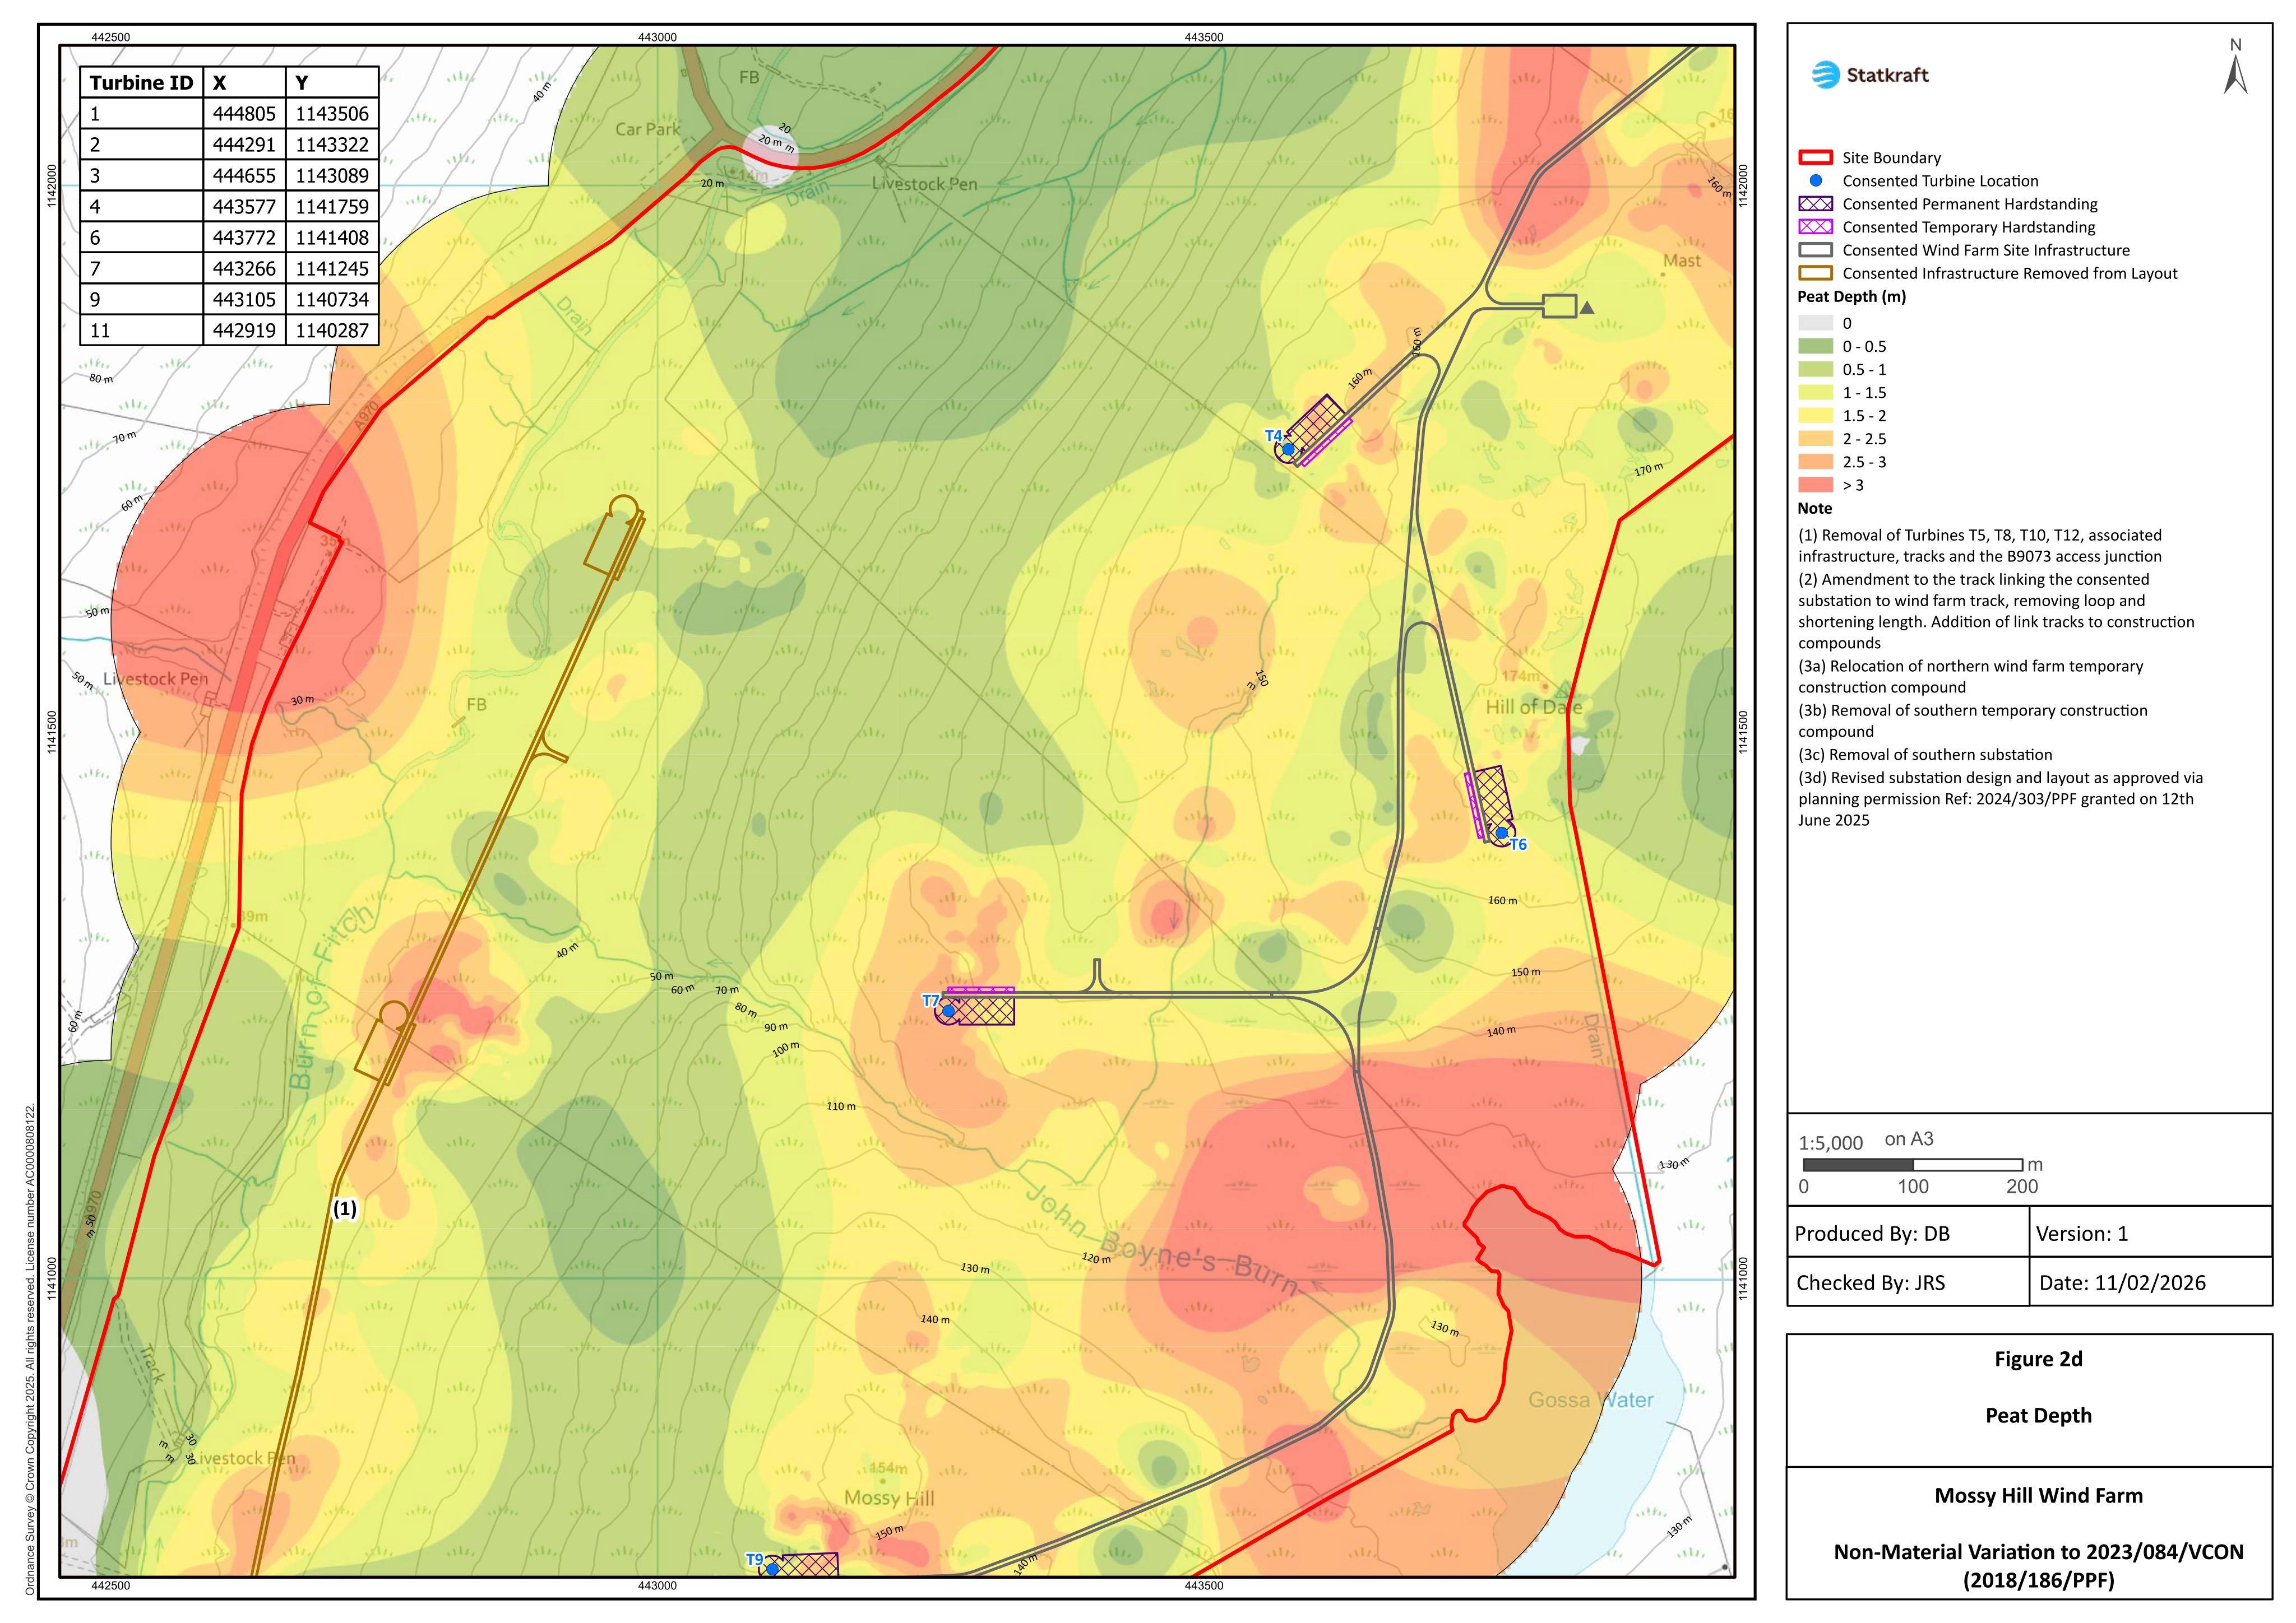Click the Mossy Hill map label
2296x1623 pixels.
[889, 1498]
